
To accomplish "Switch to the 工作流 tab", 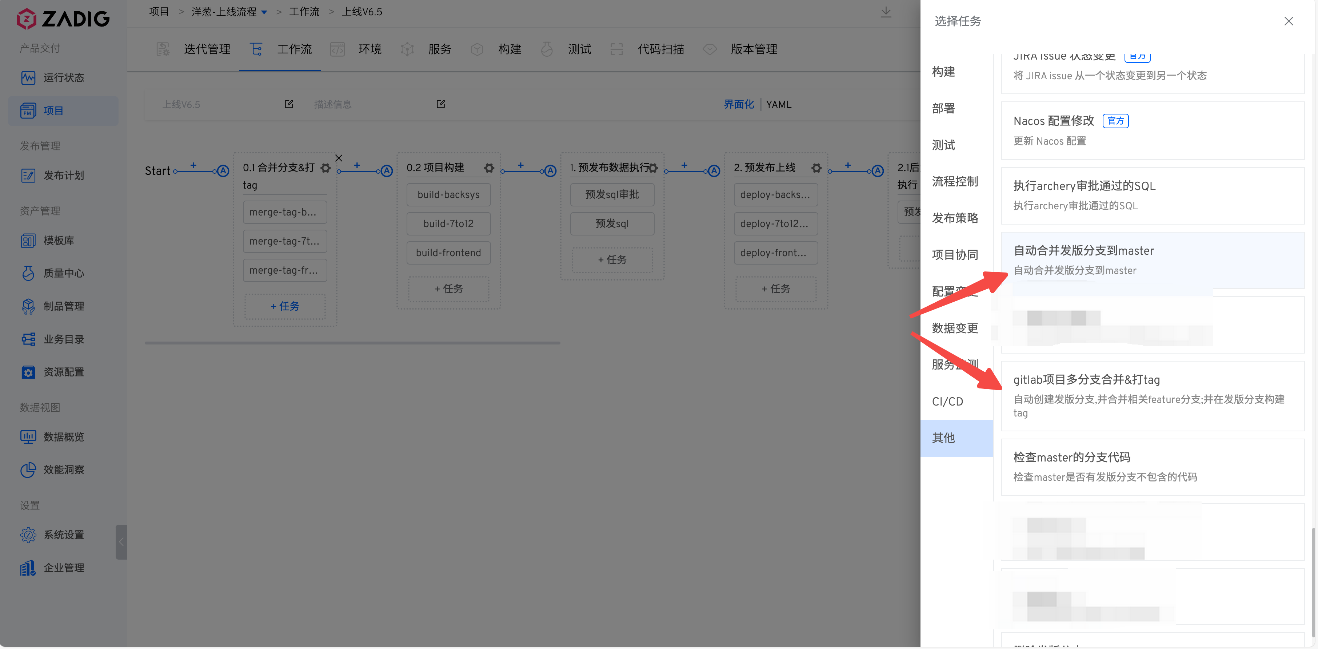I will point(280,49).
